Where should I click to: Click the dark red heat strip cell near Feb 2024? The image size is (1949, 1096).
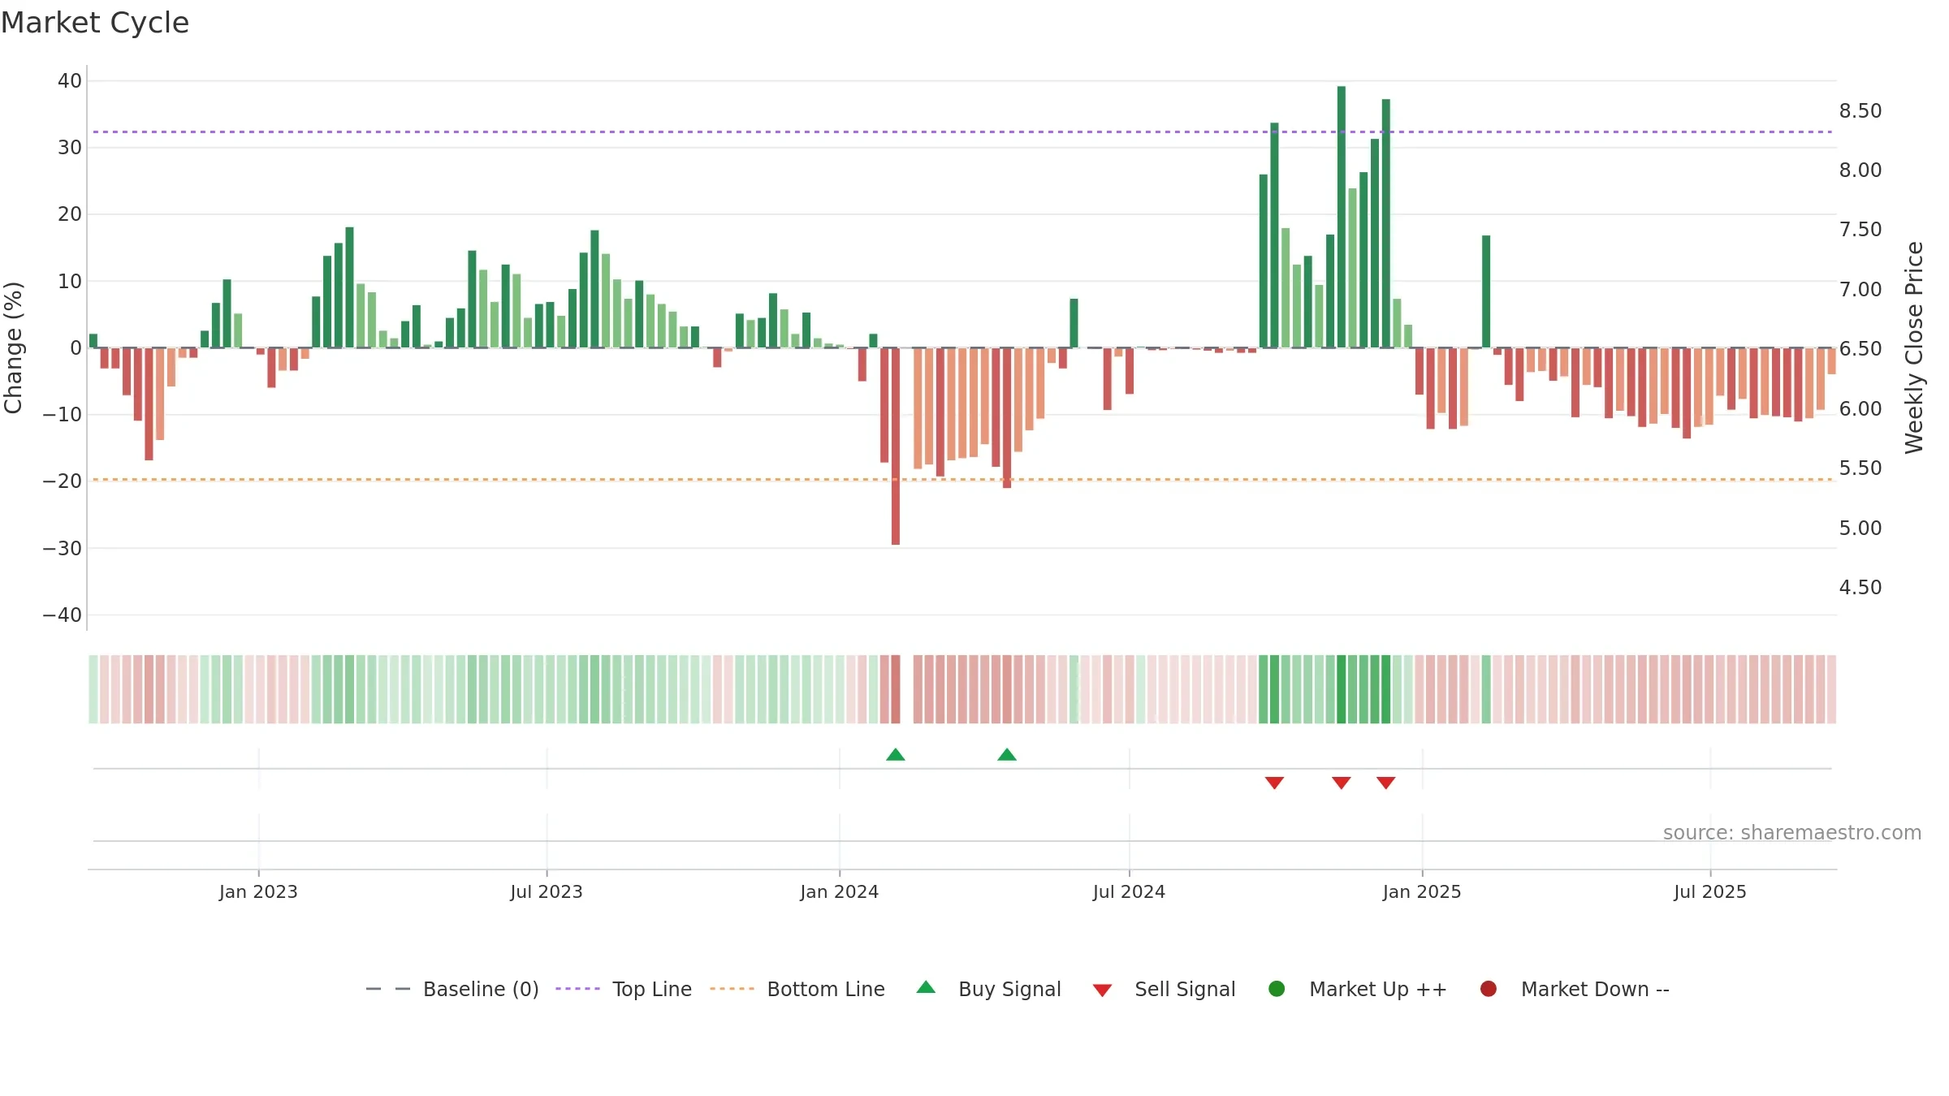click(x=896, y=689)
